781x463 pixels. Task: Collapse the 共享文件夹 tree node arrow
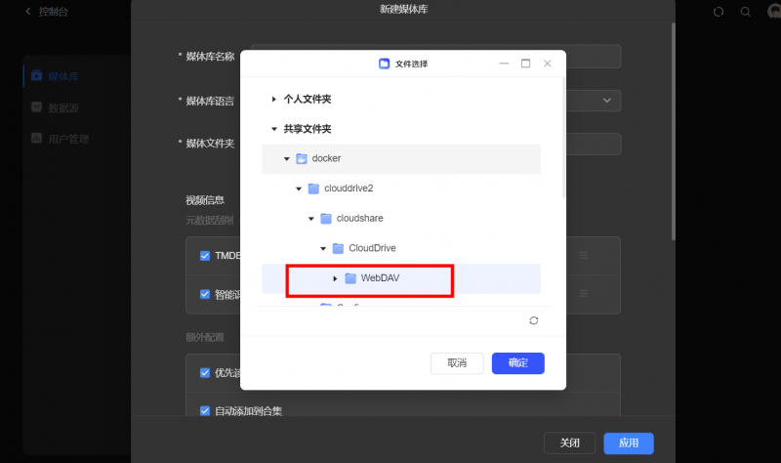pyautogui.click(x=273, y=129)
